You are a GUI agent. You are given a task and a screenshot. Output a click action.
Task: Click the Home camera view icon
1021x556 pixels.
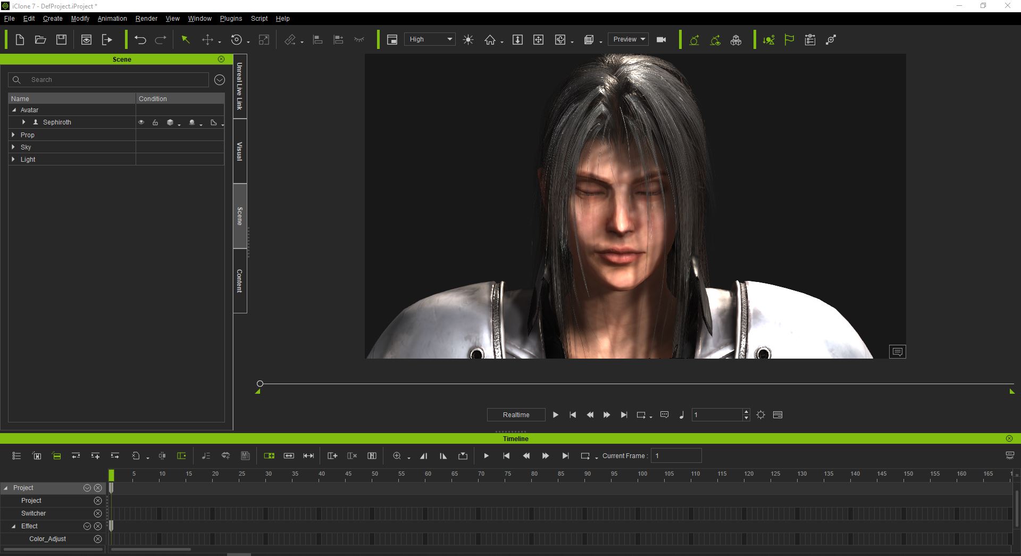(490, 40)
